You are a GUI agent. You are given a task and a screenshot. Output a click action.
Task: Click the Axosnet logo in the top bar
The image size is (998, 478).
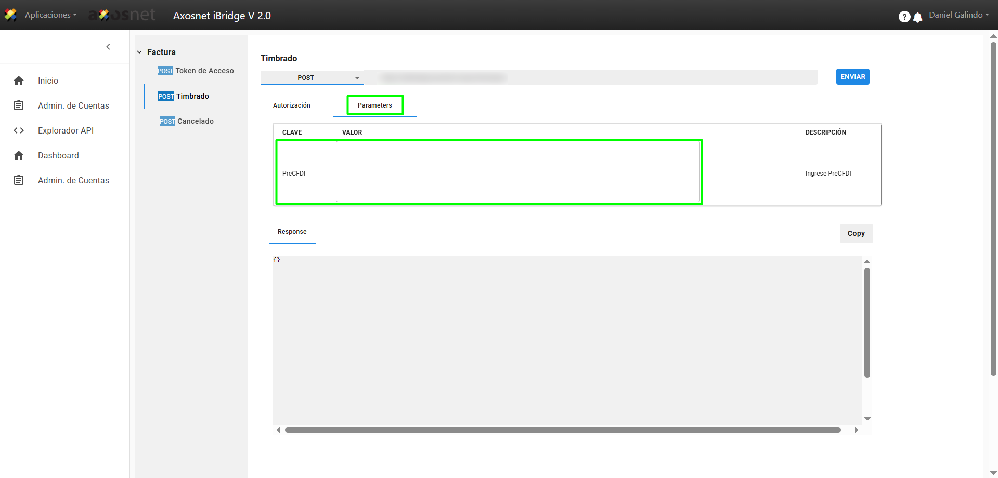pos(123,15)
